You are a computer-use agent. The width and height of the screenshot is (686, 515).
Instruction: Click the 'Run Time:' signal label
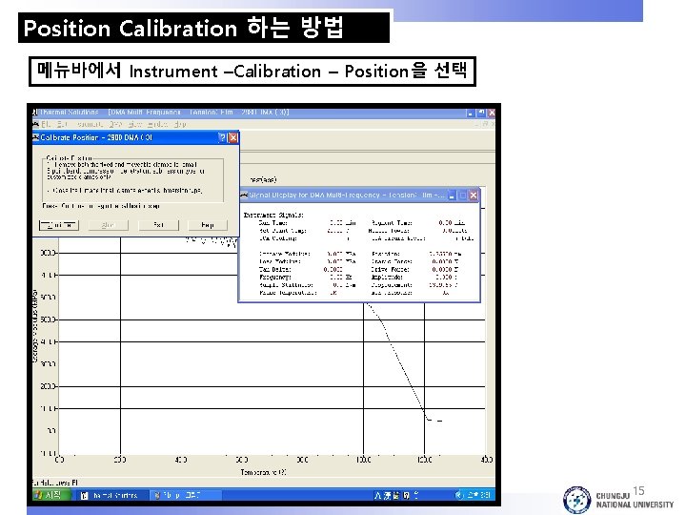pos(272,223)
